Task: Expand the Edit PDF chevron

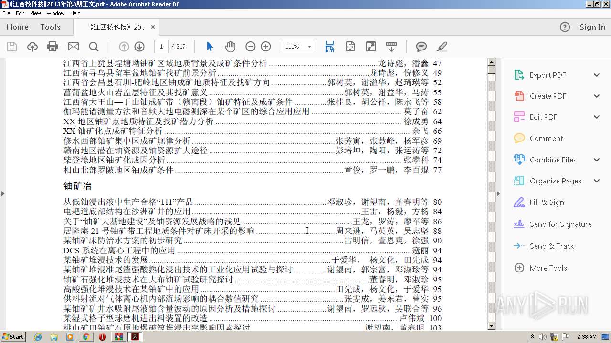Action: (597, 117)
